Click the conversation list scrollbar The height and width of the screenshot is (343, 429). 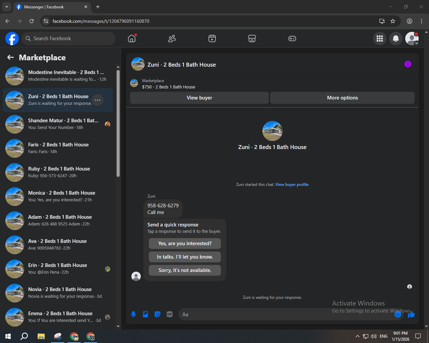(118, 124)
